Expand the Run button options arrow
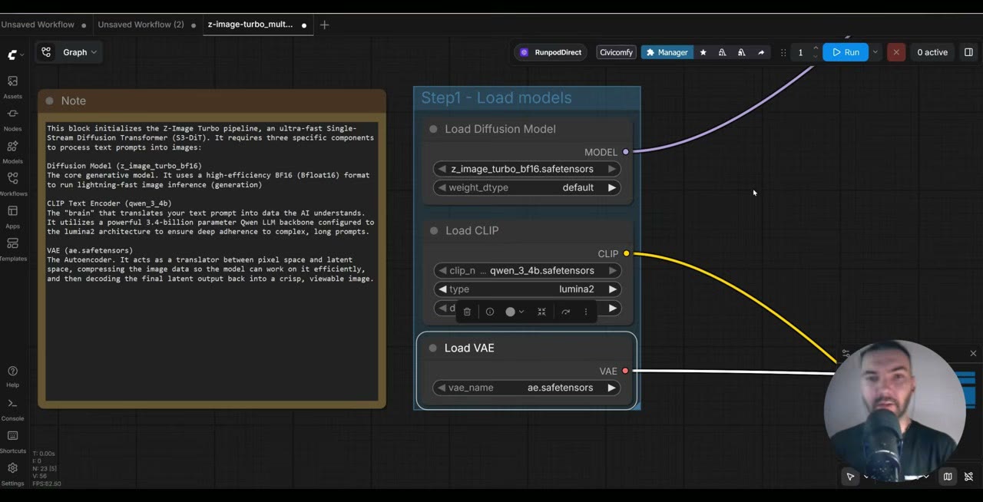Image resolution: width=983 pixels, height=502 pixels. point(875,52)
